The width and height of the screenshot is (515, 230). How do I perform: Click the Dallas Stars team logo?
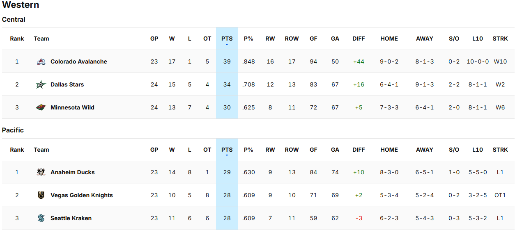pos(41,84)
